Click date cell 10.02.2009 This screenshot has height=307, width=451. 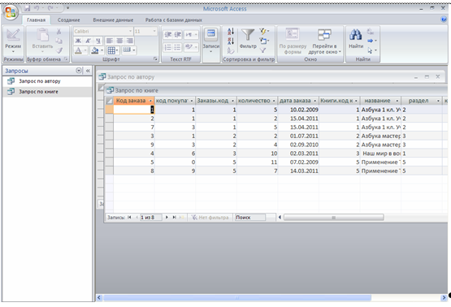[x=298, y=110]
